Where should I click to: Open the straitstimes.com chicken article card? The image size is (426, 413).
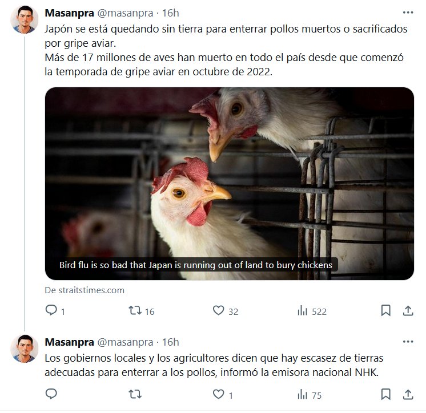tap(230, 184)
